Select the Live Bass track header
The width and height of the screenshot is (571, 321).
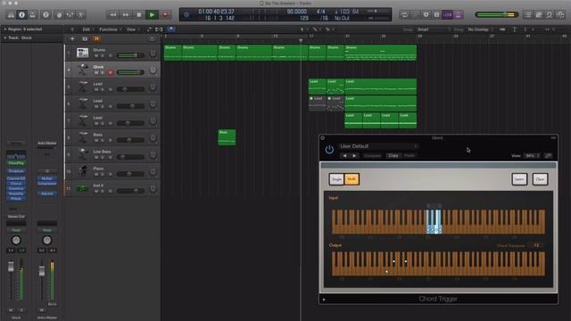tap(112, 154)
